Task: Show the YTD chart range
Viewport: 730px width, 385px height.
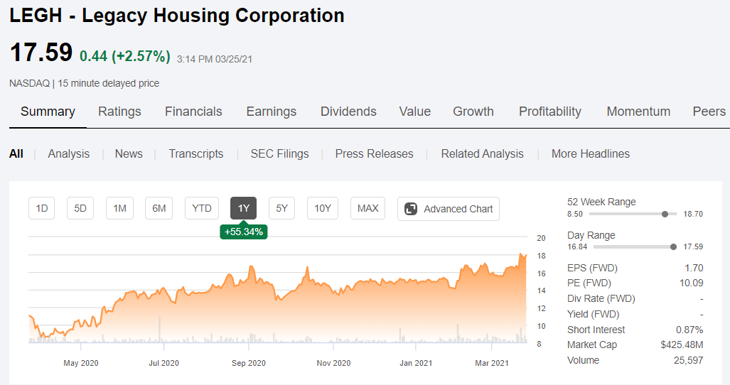Action: 202,208
